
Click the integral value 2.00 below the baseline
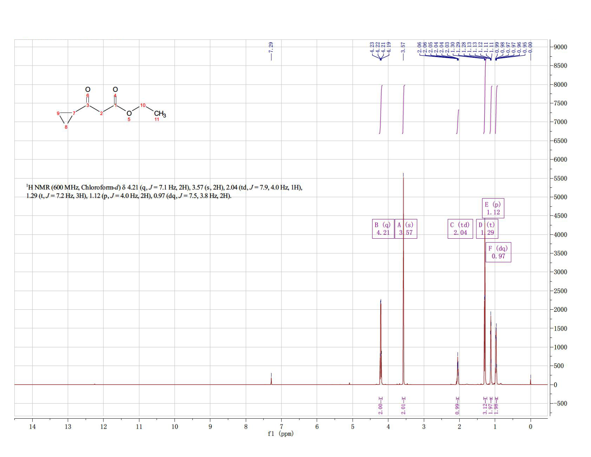[380, 409]
